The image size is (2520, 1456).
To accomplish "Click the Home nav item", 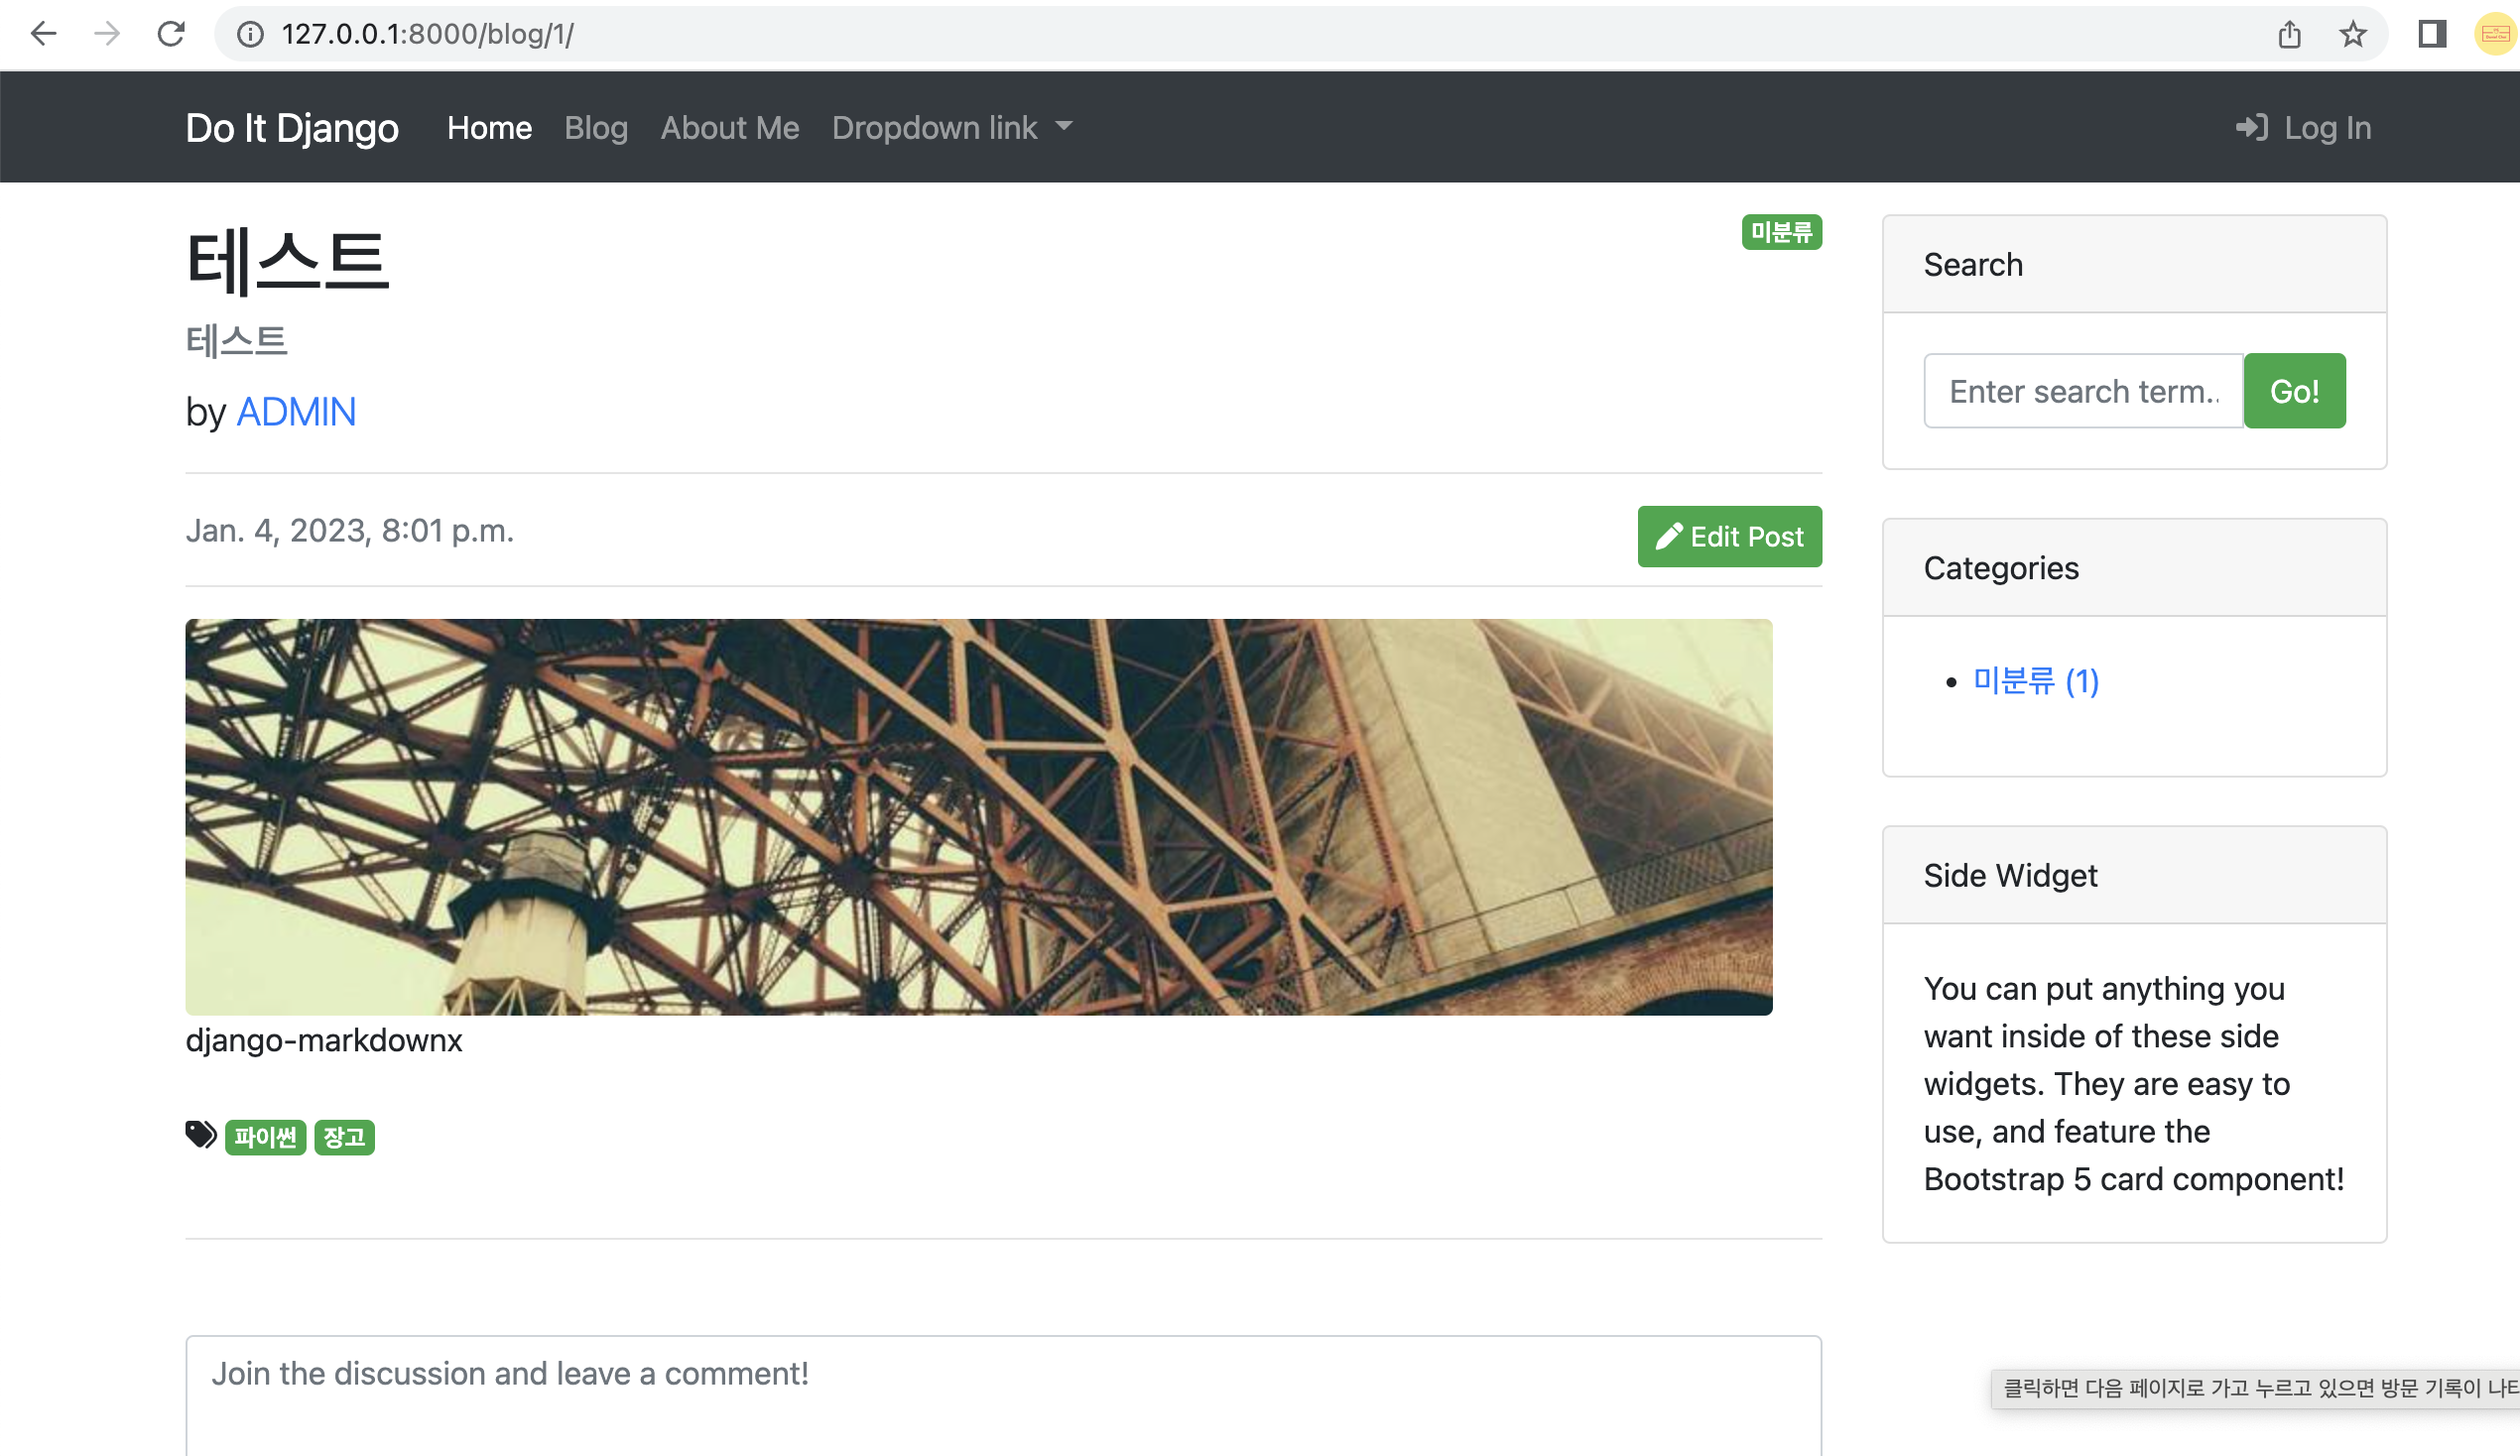I will click(x=489, y=127).
